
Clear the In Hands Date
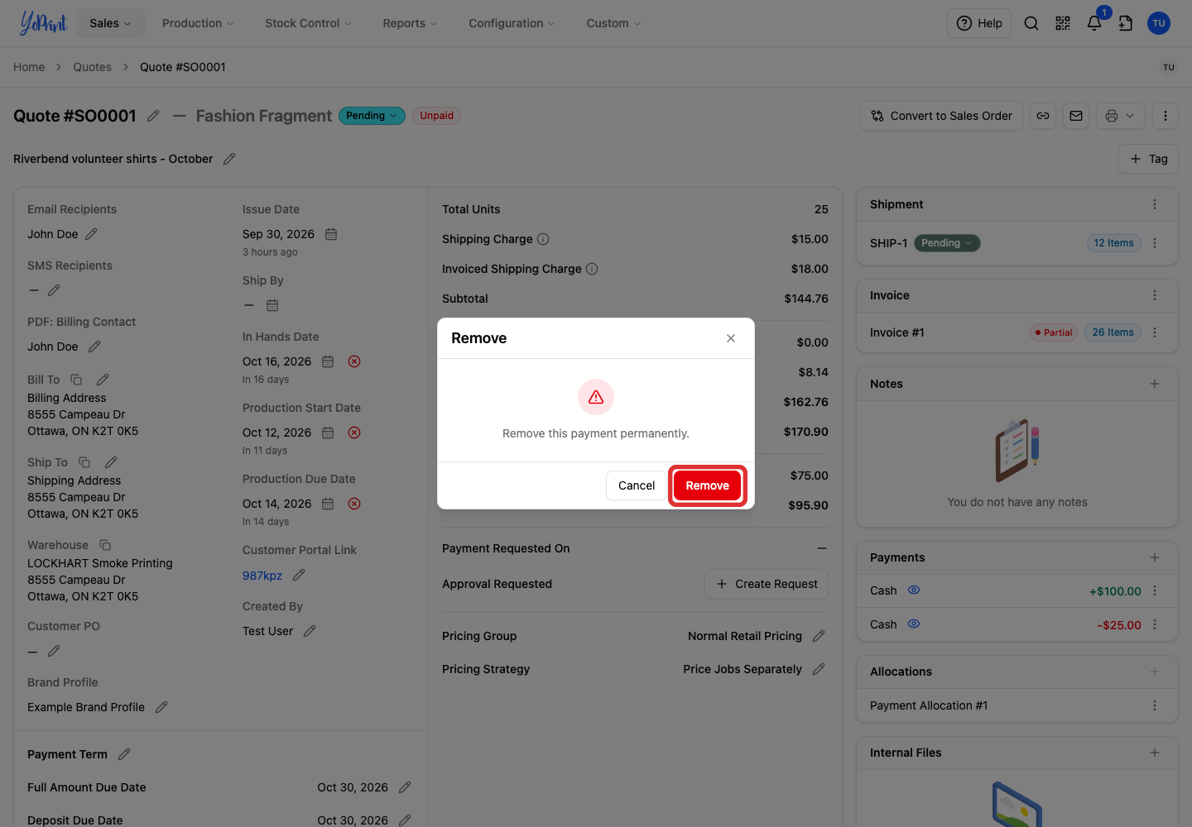click(354, 361)
